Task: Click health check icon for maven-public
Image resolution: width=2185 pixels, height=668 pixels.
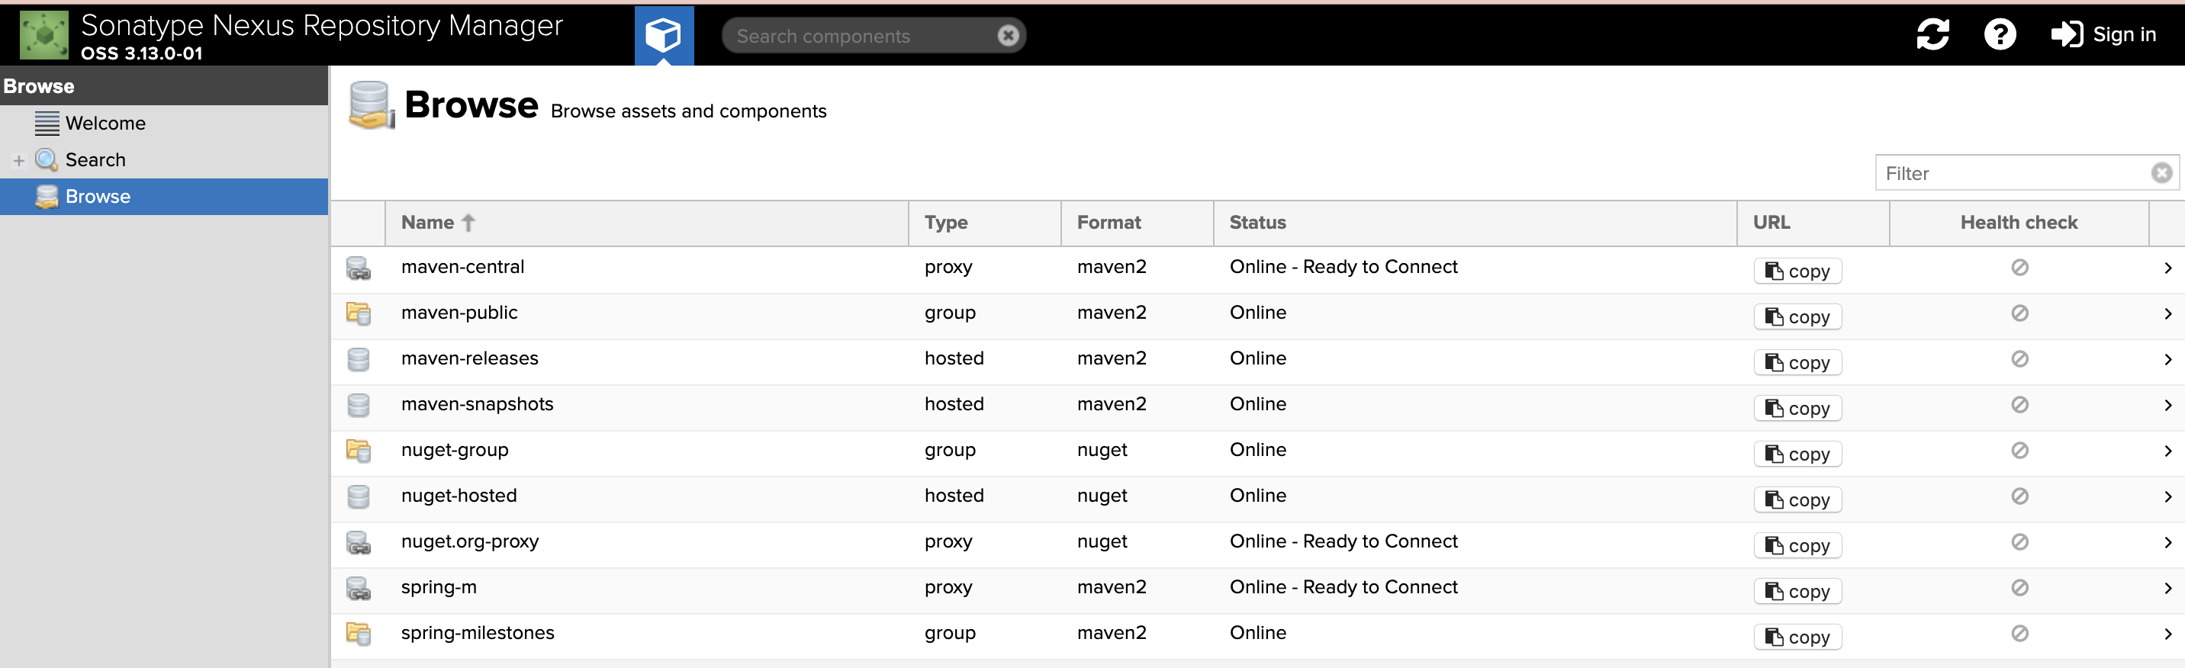Action: click(2019, 313)
